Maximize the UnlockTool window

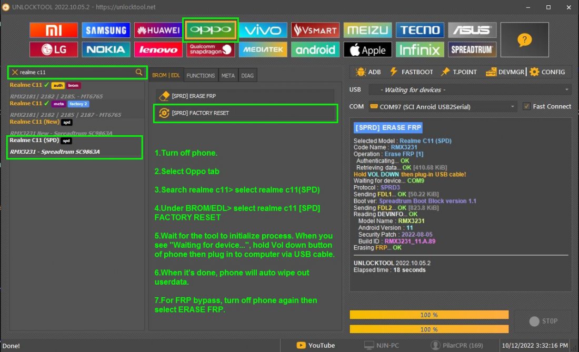point(548,7)
